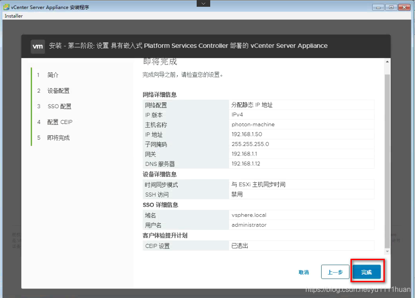Maximize the installer window

point(391,7)
